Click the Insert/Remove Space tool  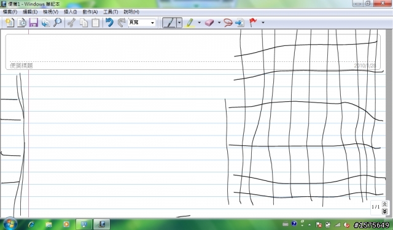[240, 23]
